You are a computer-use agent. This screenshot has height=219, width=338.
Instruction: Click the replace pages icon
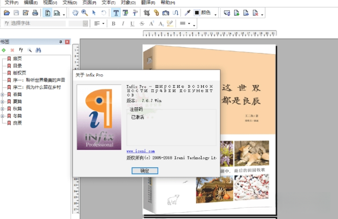(227, 13)
